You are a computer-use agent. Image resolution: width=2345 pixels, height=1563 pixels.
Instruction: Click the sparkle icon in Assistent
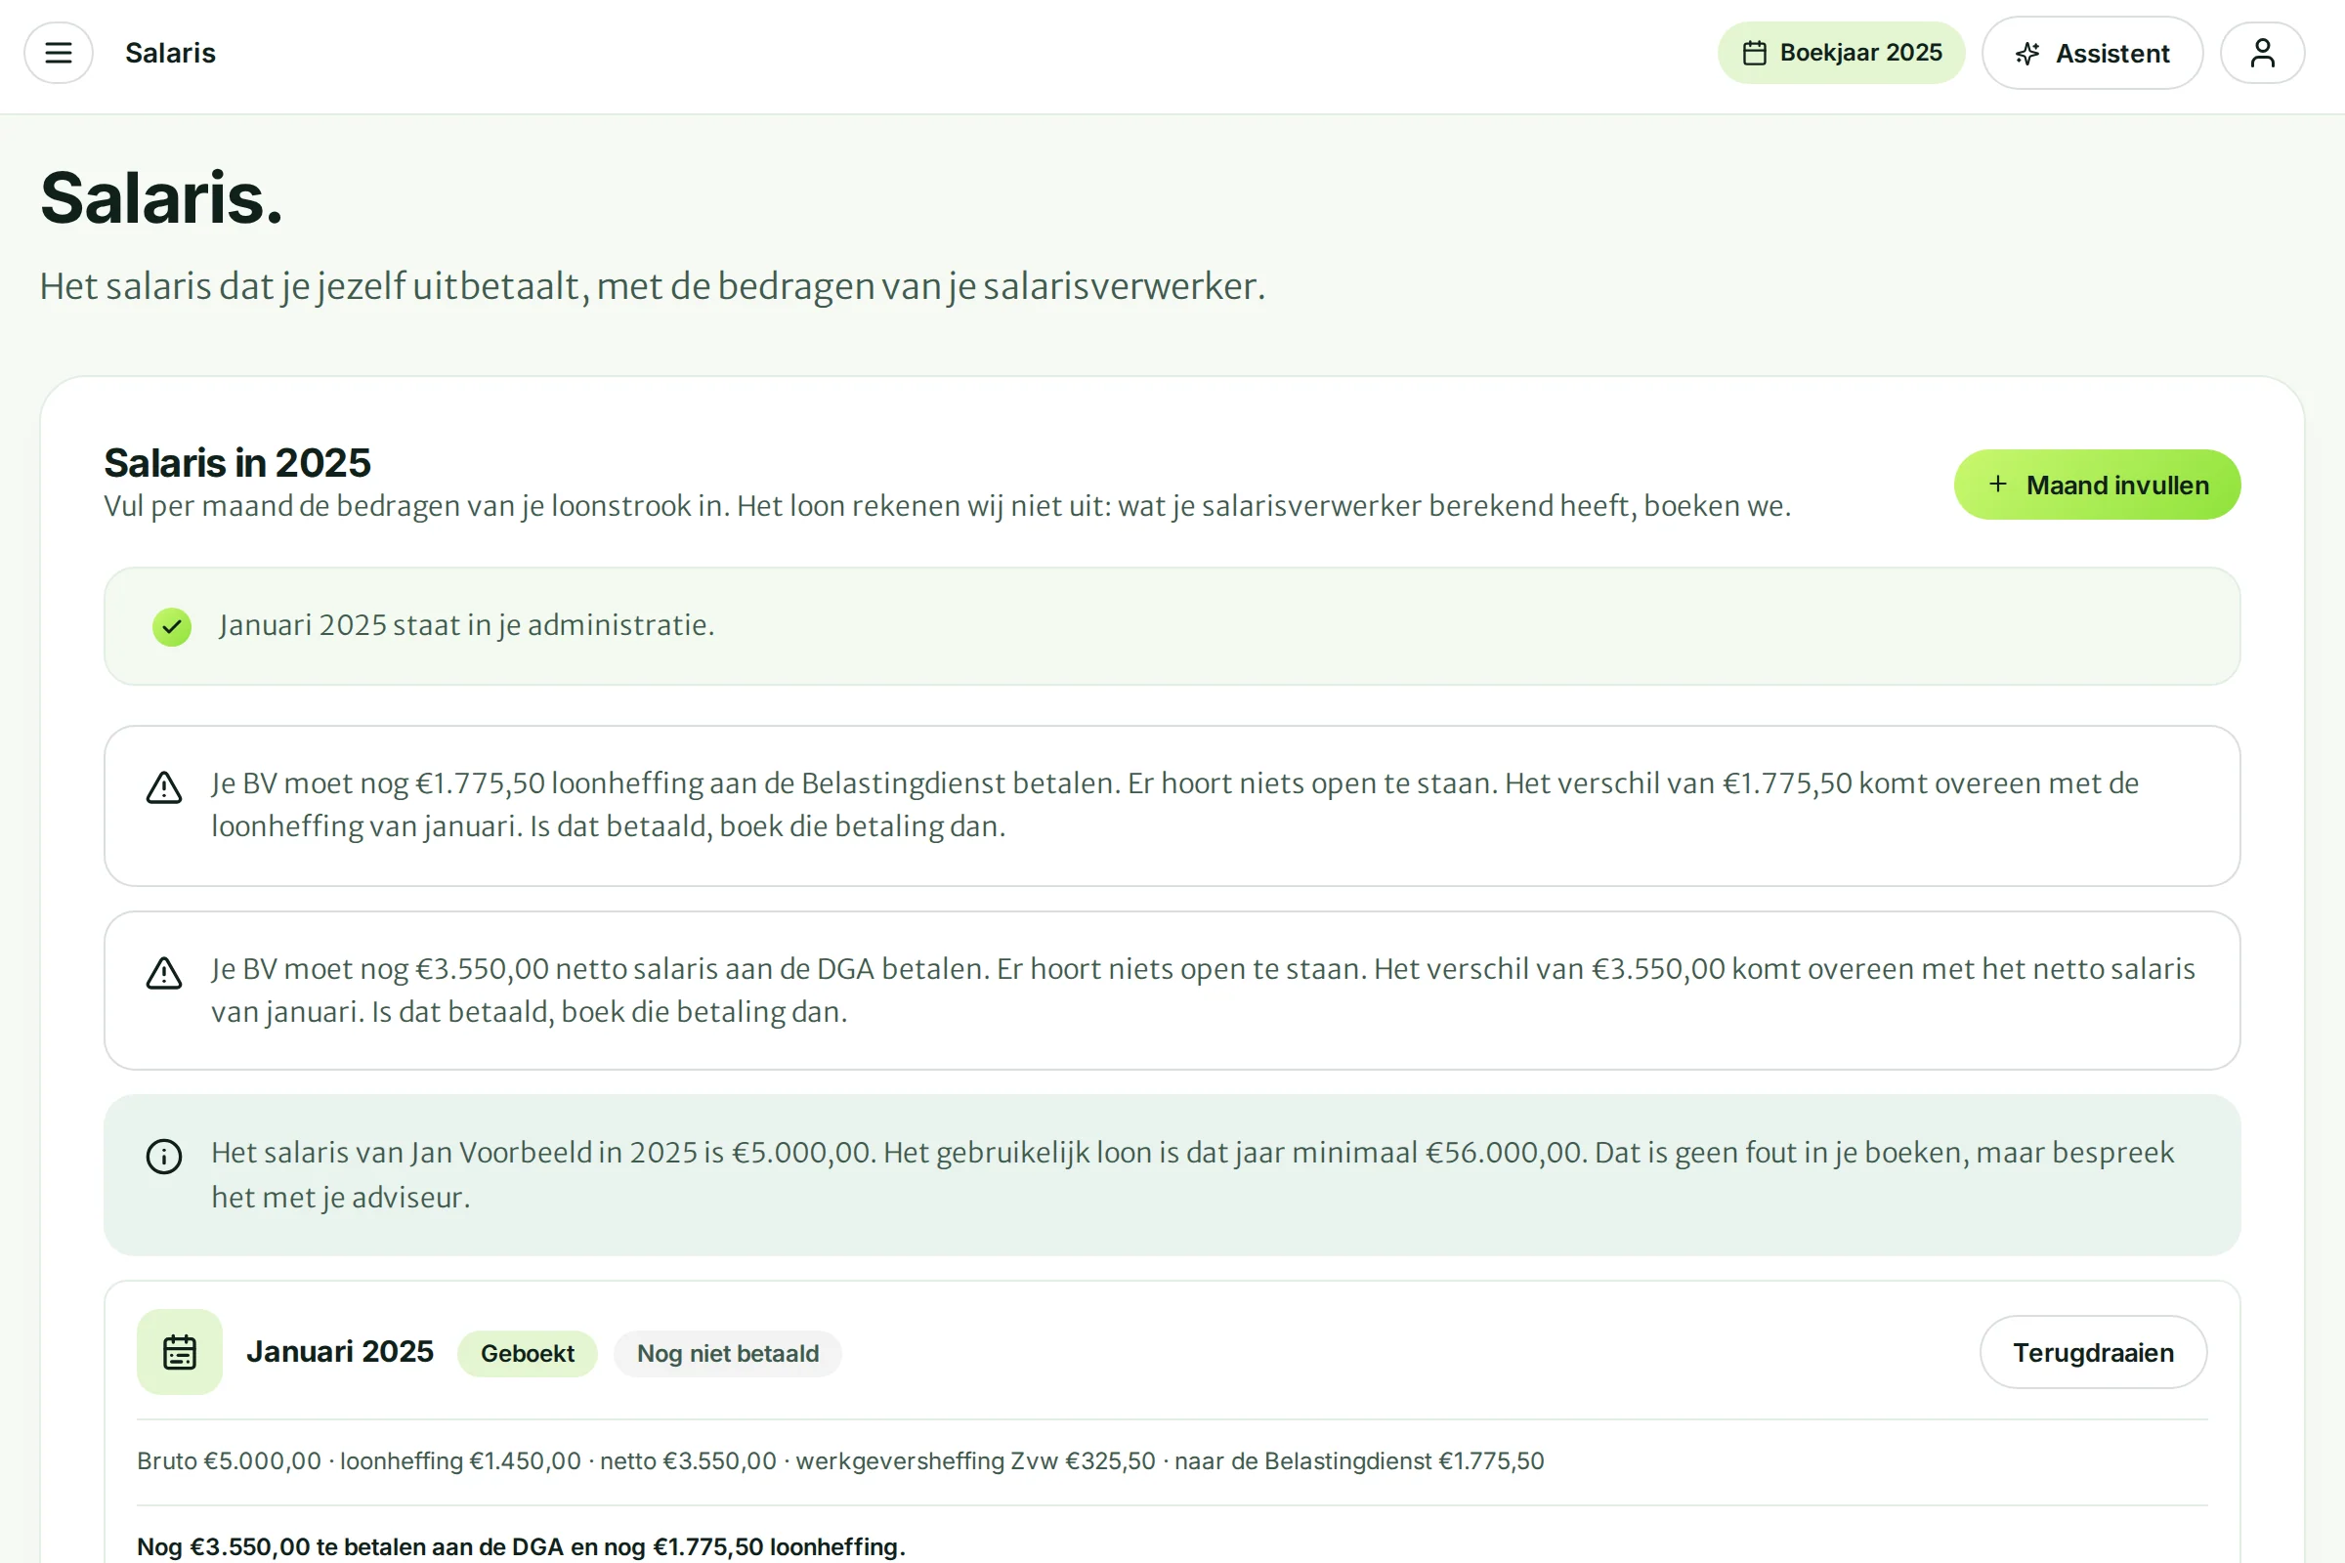point(2026,54)
